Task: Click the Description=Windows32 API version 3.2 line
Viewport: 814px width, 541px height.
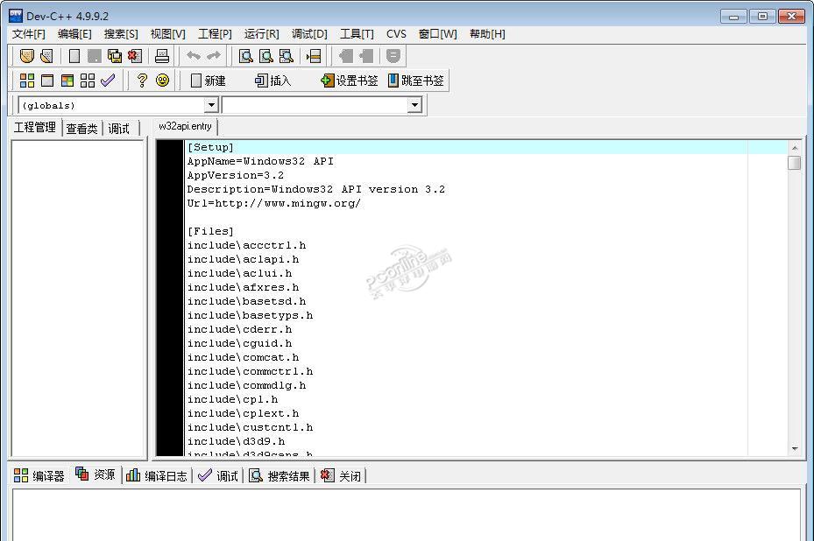Action: (x=316, y=189)
